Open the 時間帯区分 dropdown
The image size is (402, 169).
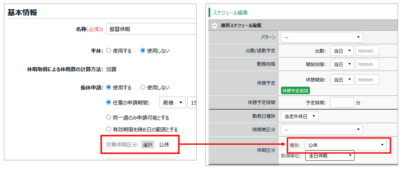(322, 129)
